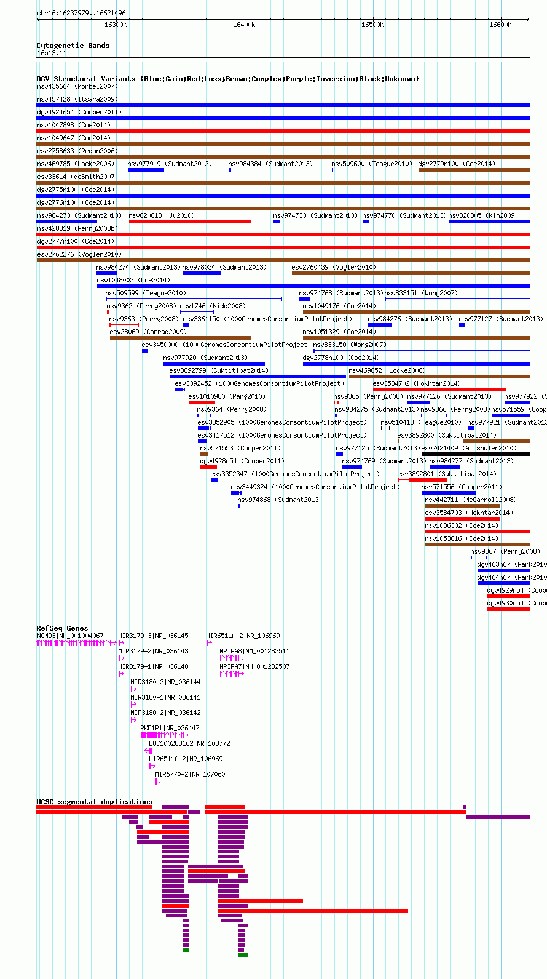This screenshot has width=547, height=979.
Task: Select the NPIPA8|NM_001282511 gene label
Action: coord(255,651)
